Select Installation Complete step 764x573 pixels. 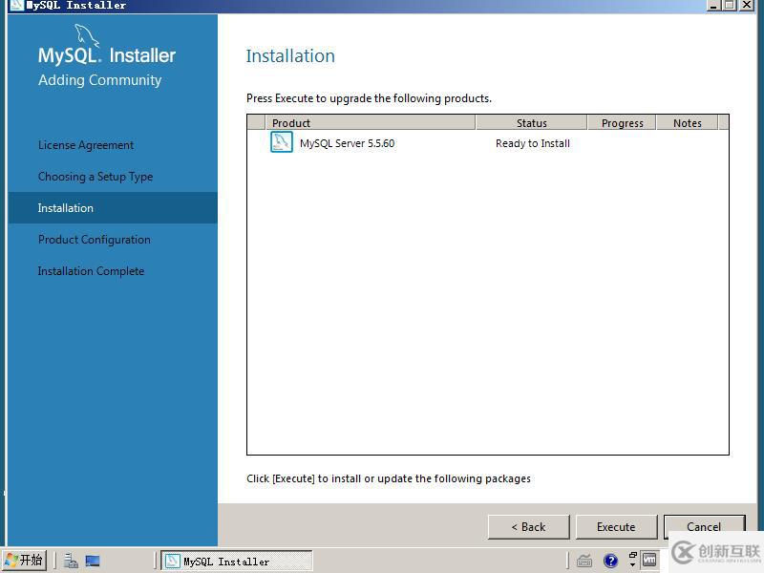click(91, 271)
